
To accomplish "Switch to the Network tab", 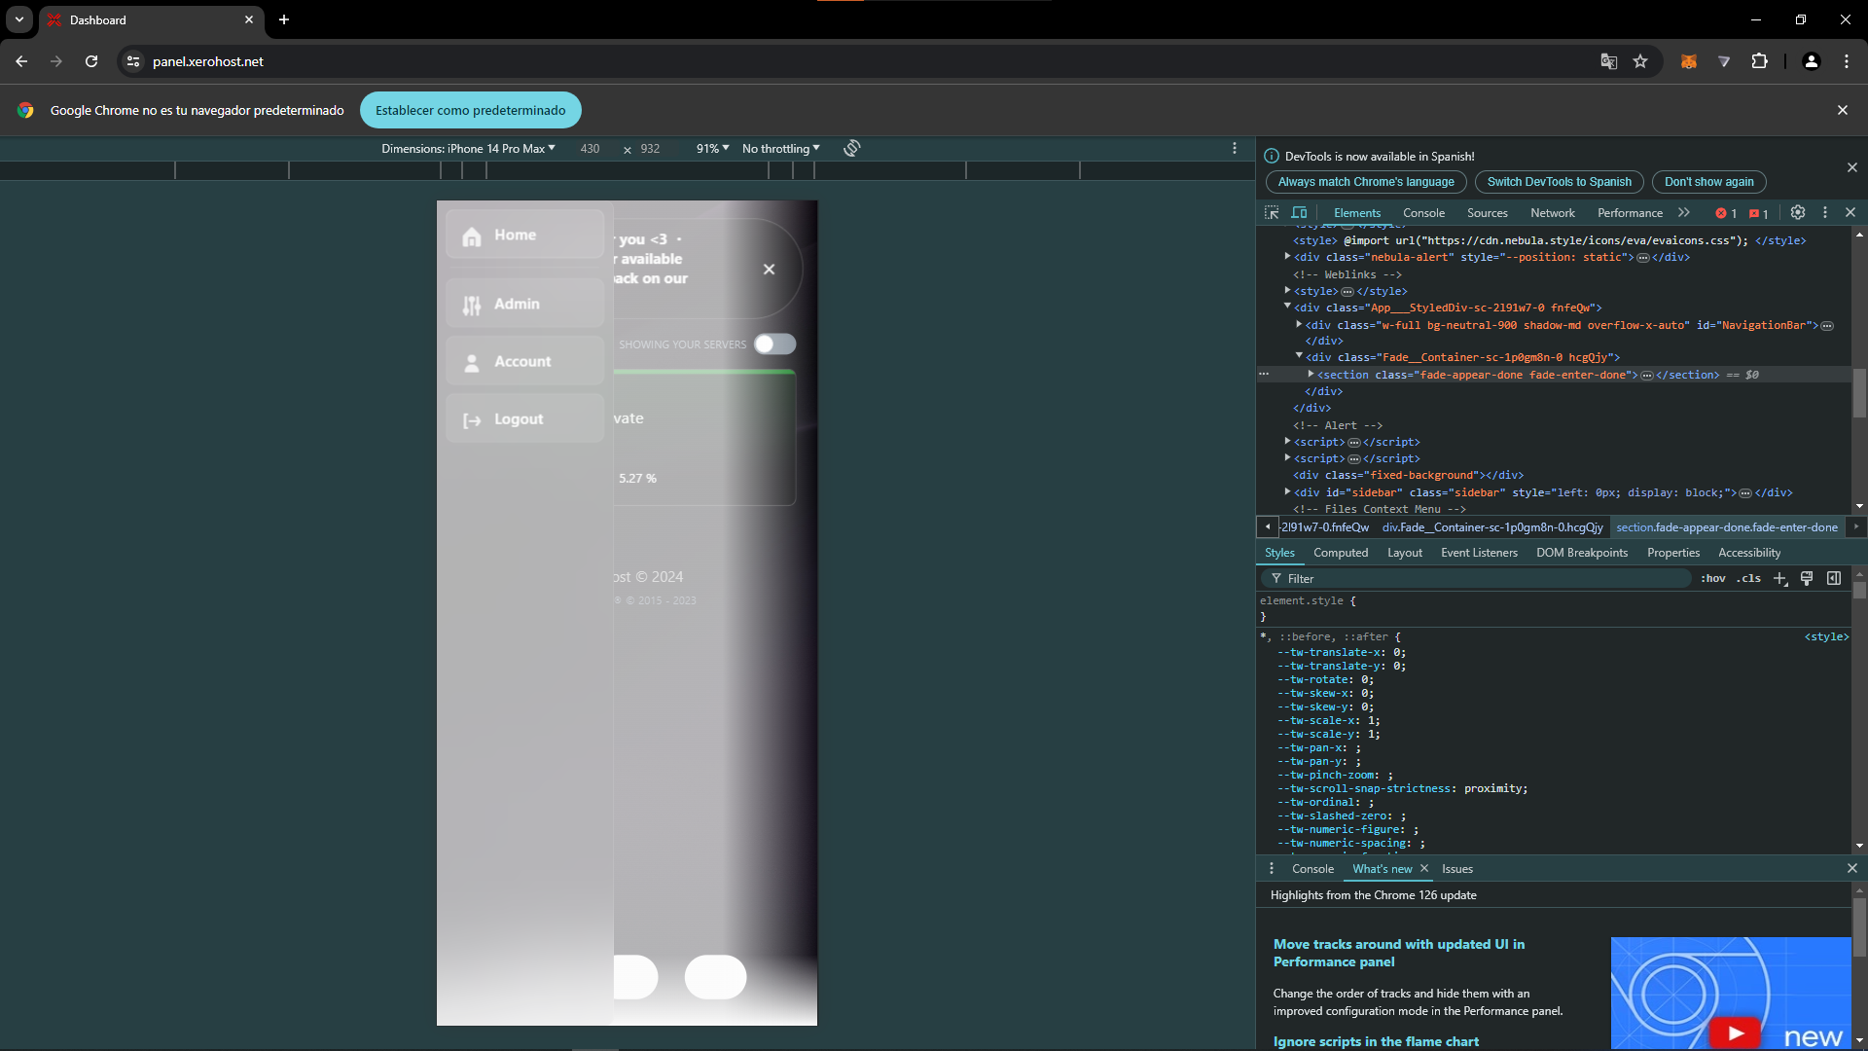I will tap(1553, 213).
